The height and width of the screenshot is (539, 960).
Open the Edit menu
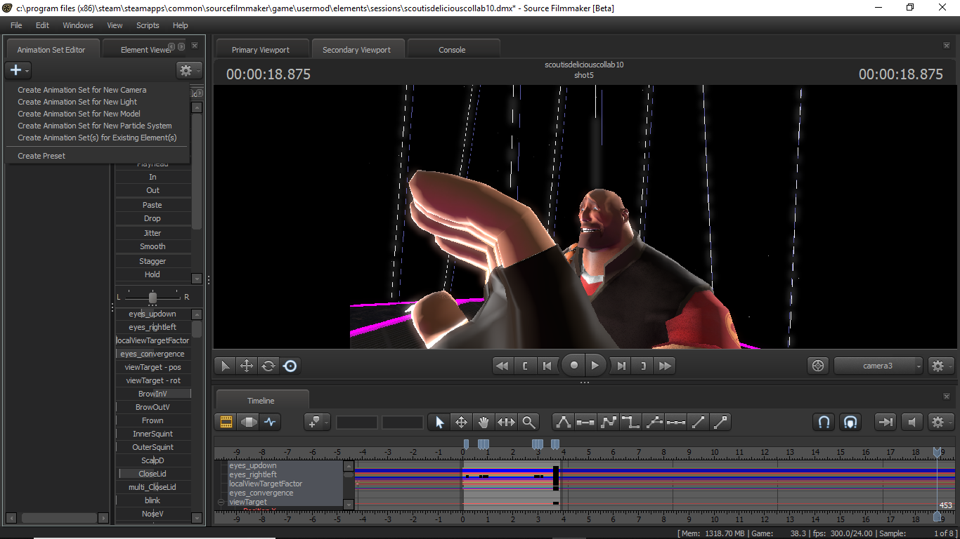(x=43, y=25)
